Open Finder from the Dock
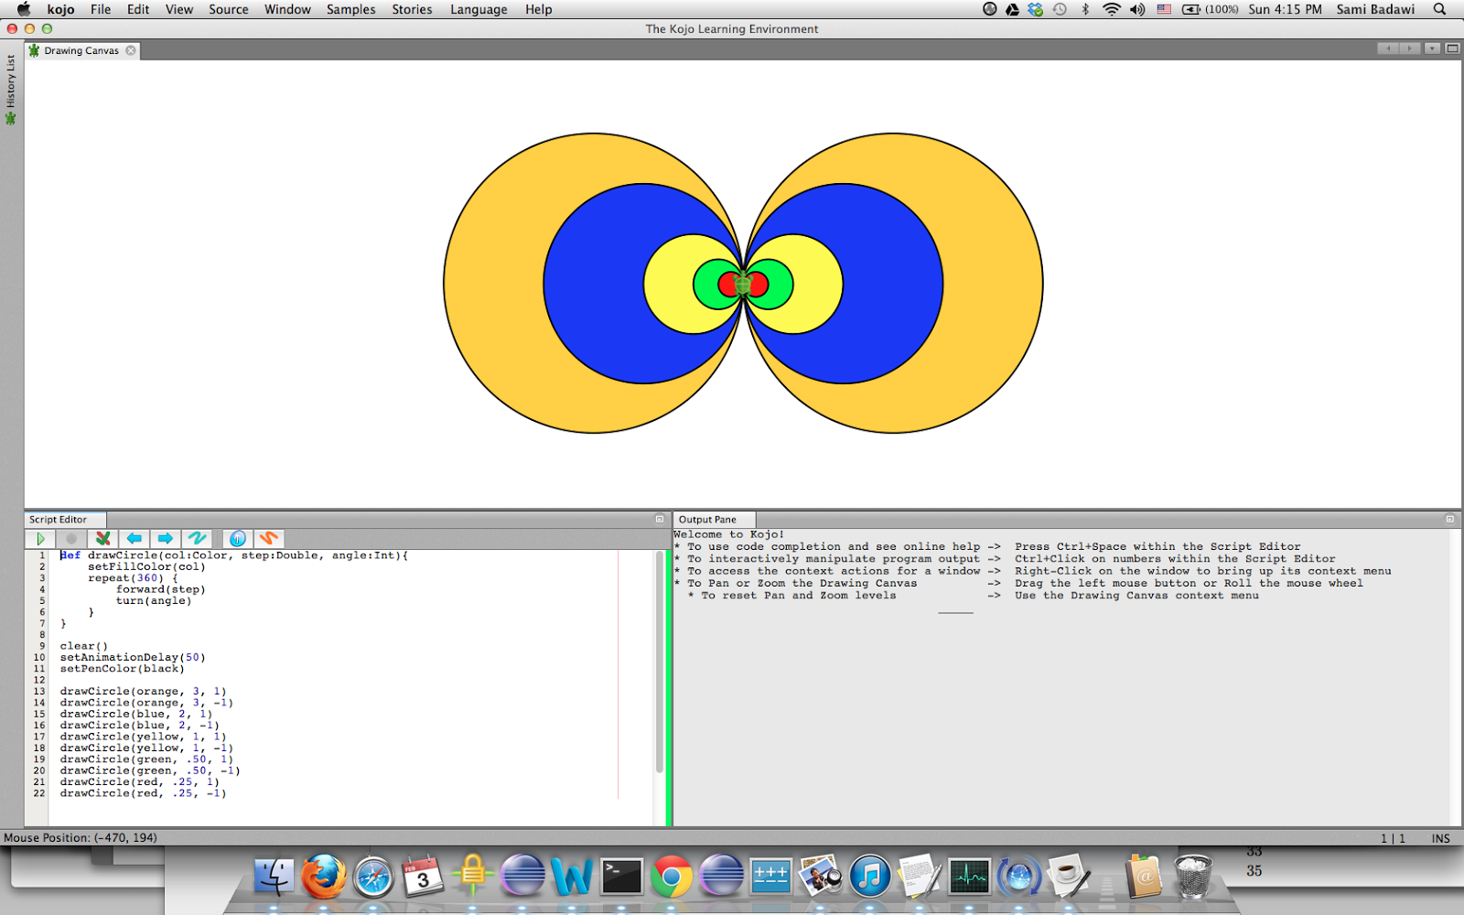Viewport: 1464px width, 915px height. click(x=274, y=877)
